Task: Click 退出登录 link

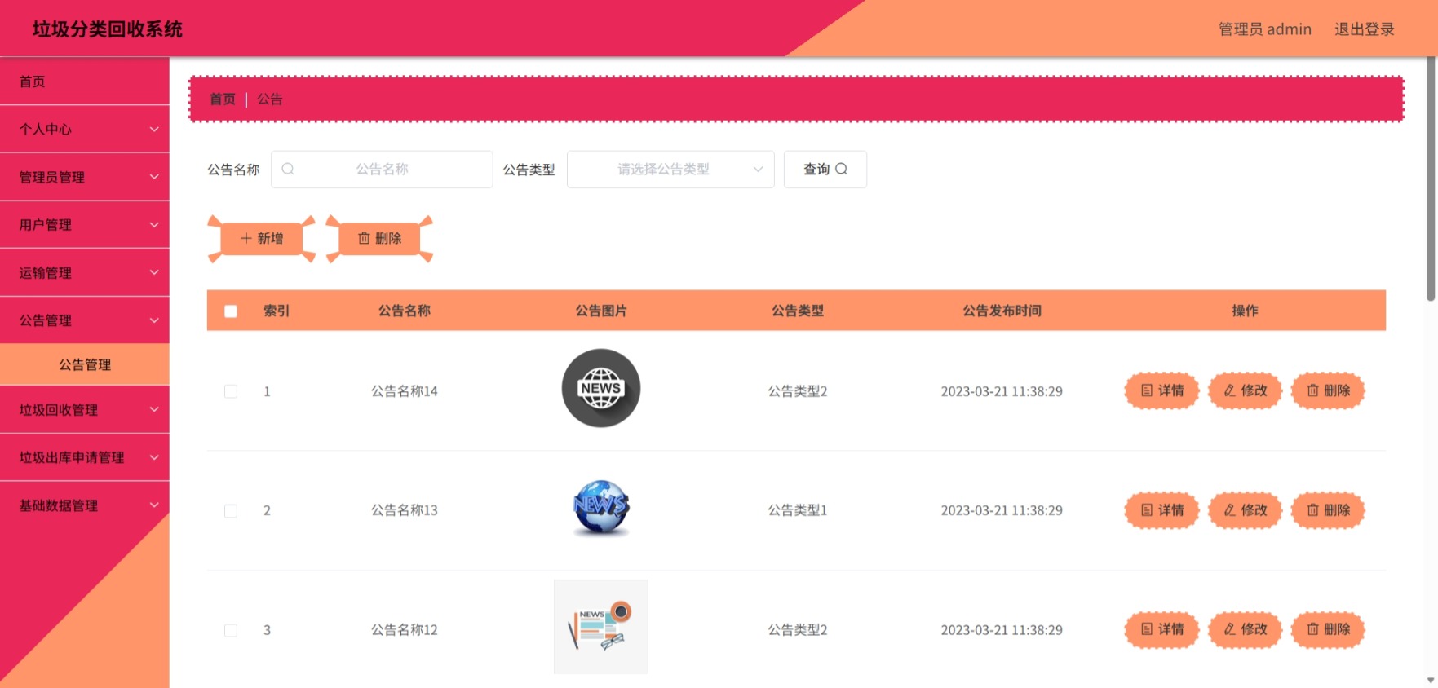Action: (x=1364, y=29)
